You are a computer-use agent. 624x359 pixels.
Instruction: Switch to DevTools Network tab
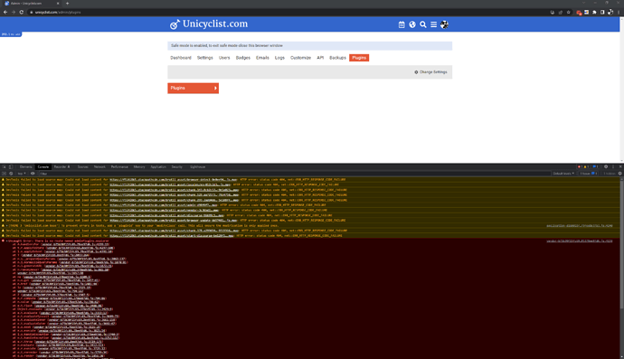pos(99,167)
